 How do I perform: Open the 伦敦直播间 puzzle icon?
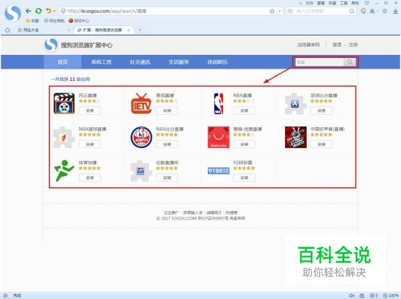141,171
